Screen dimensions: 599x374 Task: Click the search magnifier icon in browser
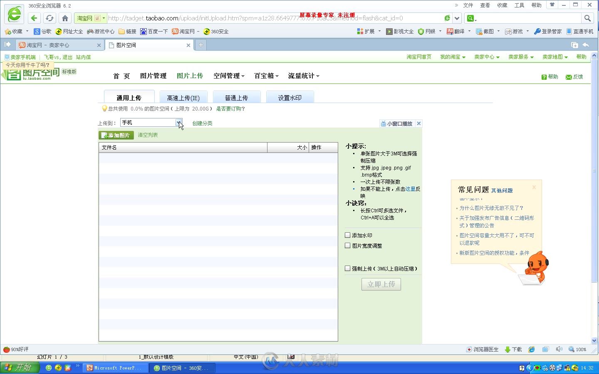[x=587, y=18]
